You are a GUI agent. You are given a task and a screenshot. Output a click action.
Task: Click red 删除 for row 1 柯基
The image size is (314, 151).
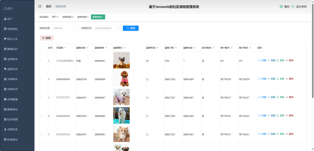(289, 61)
